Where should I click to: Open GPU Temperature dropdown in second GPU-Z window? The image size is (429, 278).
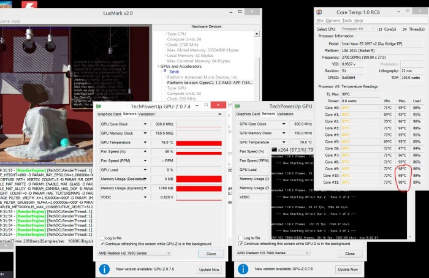pyautogui.click(x=284, y=142)
